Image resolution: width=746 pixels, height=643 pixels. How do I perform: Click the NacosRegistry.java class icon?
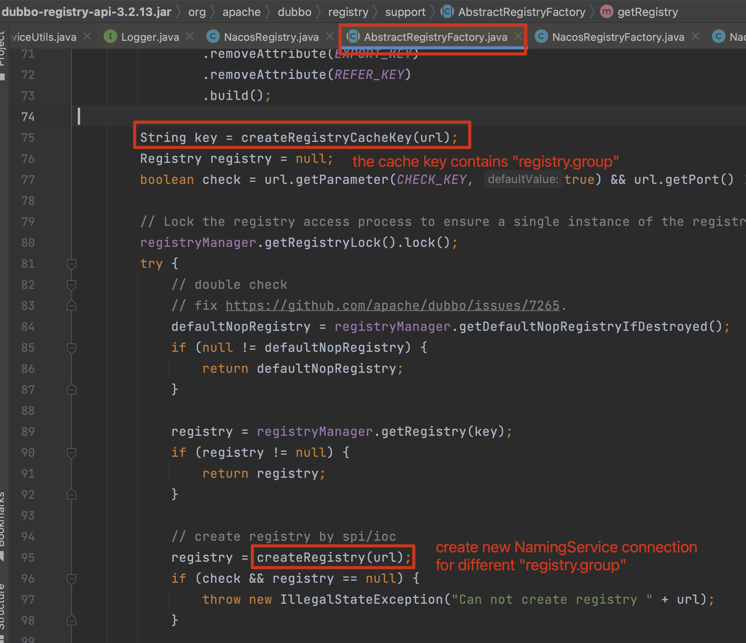(213, 37)
